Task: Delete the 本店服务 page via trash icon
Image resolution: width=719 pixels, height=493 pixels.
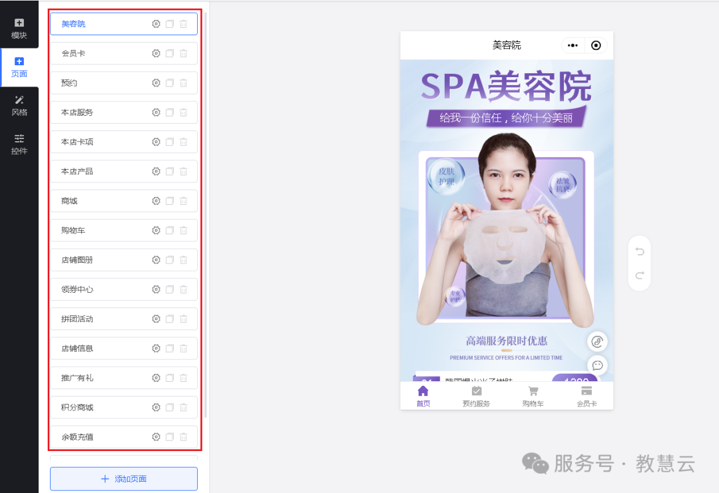Action: pyautogui.click(x=184, y=112)
